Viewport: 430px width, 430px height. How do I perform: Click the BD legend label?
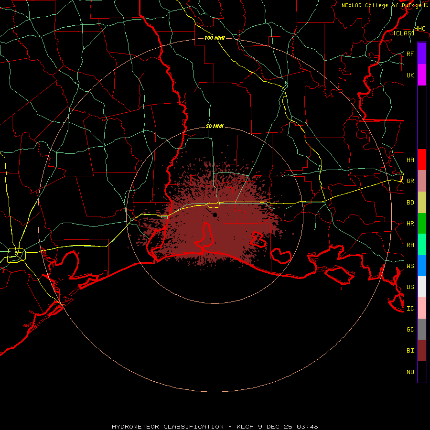pyautogui.click(x=410, y=203)
